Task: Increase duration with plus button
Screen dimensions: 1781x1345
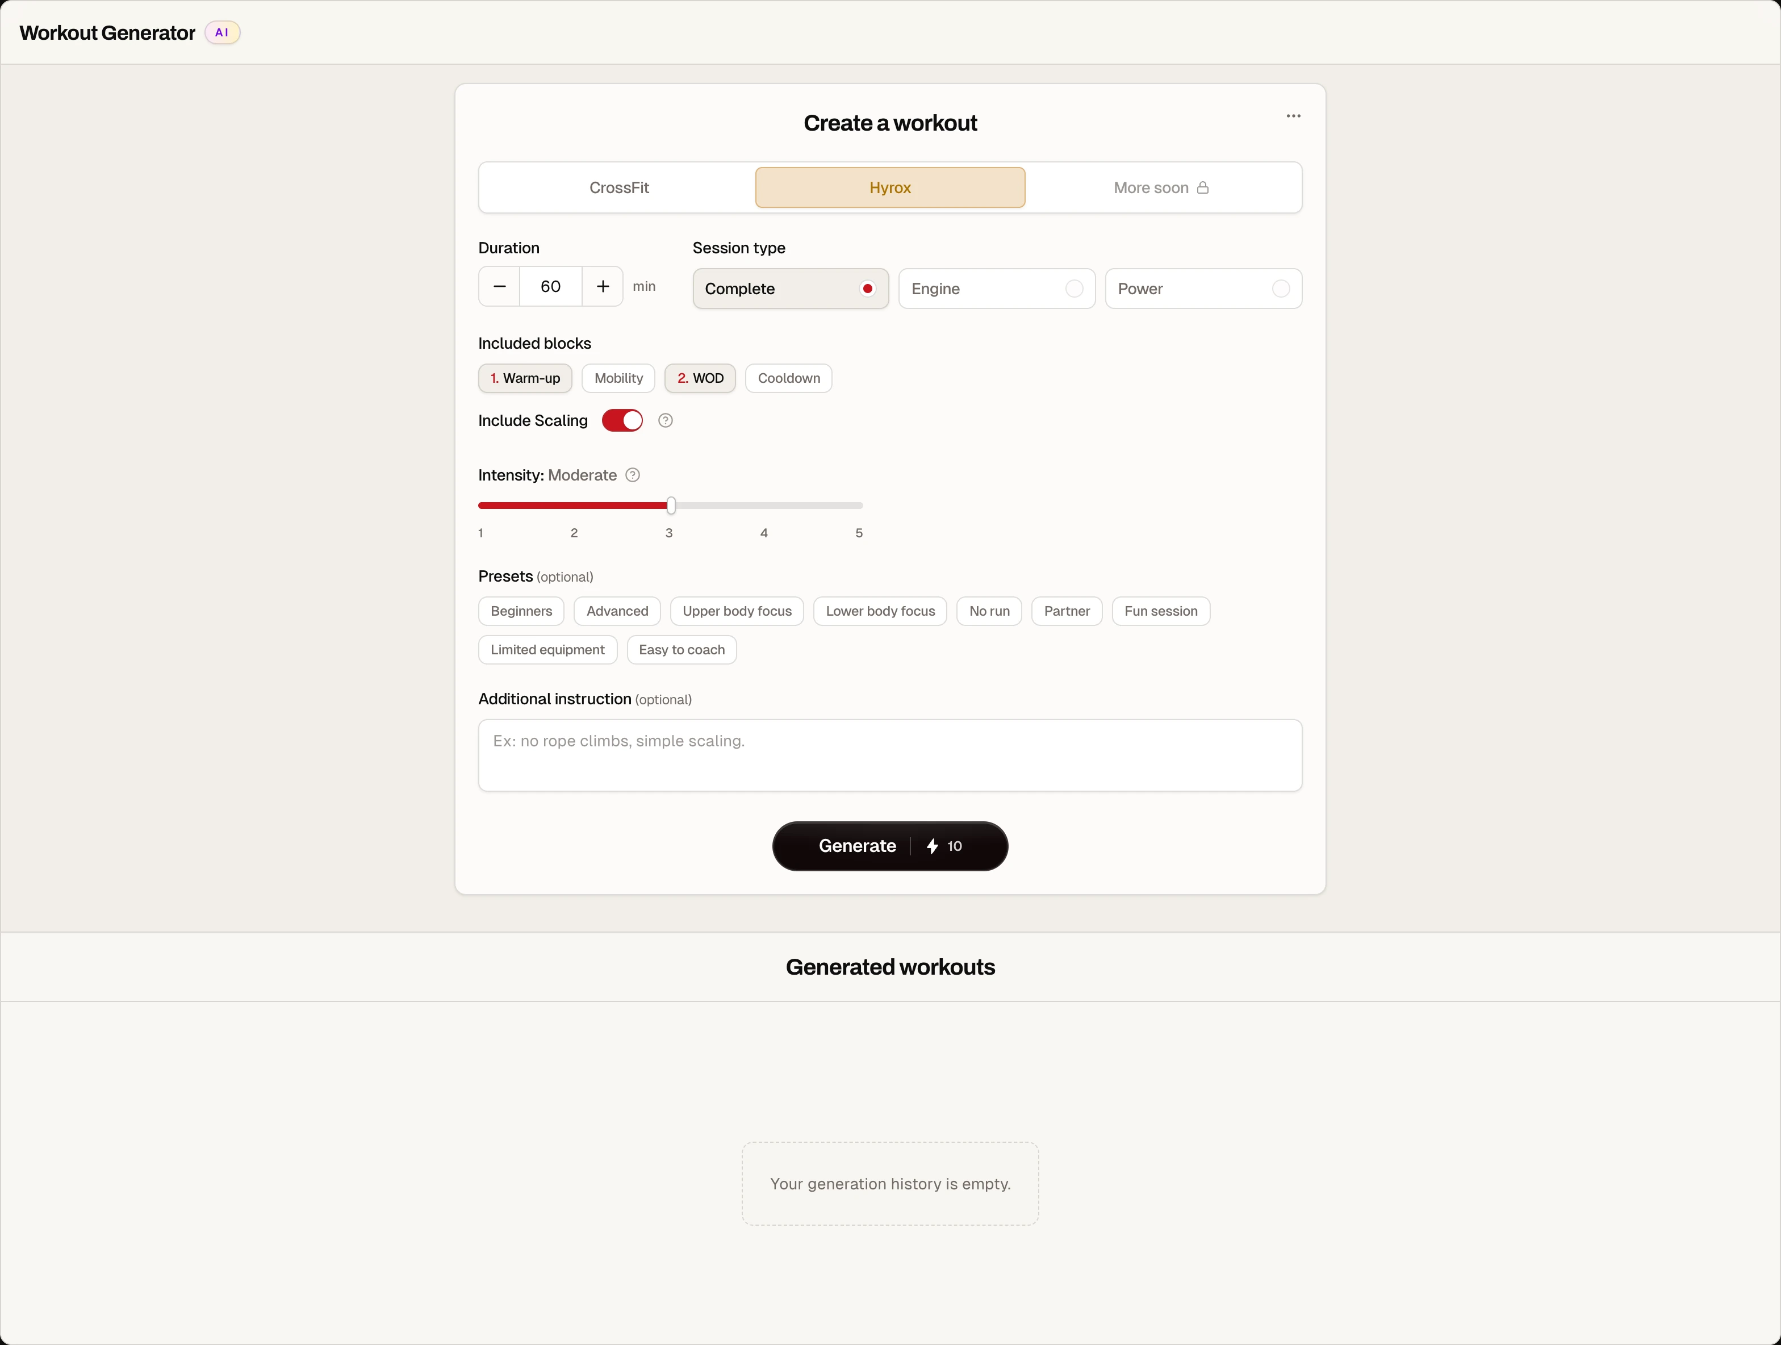Action: [602, 287]
